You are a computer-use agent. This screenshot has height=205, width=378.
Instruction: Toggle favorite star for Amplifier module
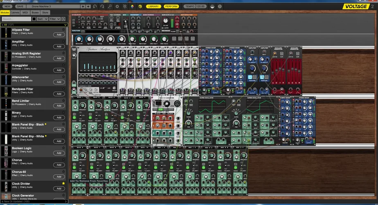63,42
